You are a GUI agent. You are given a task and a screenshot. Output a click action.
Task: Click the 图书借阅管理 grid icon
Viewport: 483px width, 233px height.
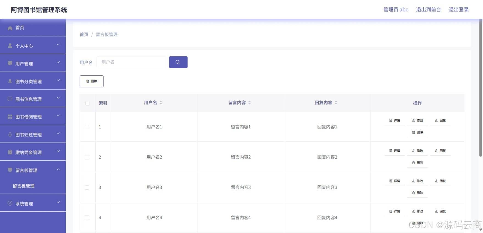point(10,117)
